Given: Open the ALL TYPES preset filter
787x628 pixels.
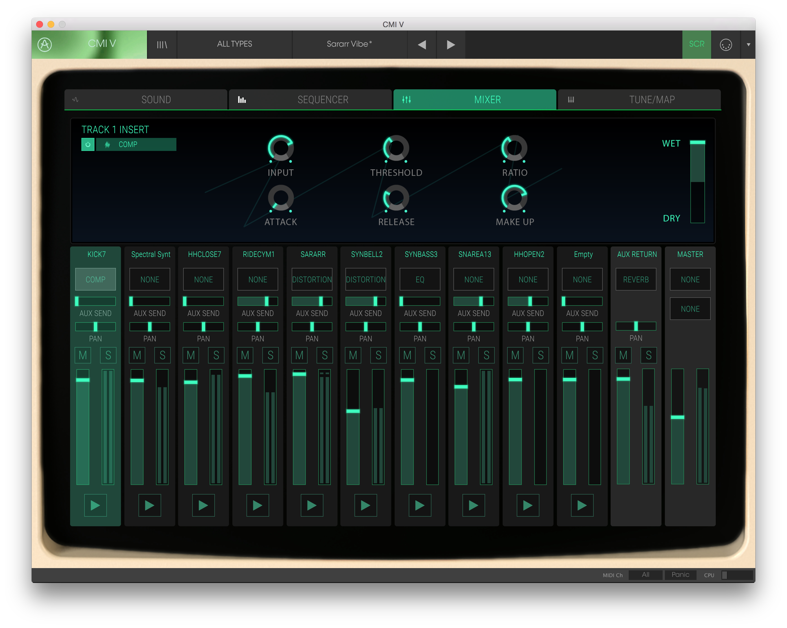Looking at the screenshot, I should click(x=234, y=44).
